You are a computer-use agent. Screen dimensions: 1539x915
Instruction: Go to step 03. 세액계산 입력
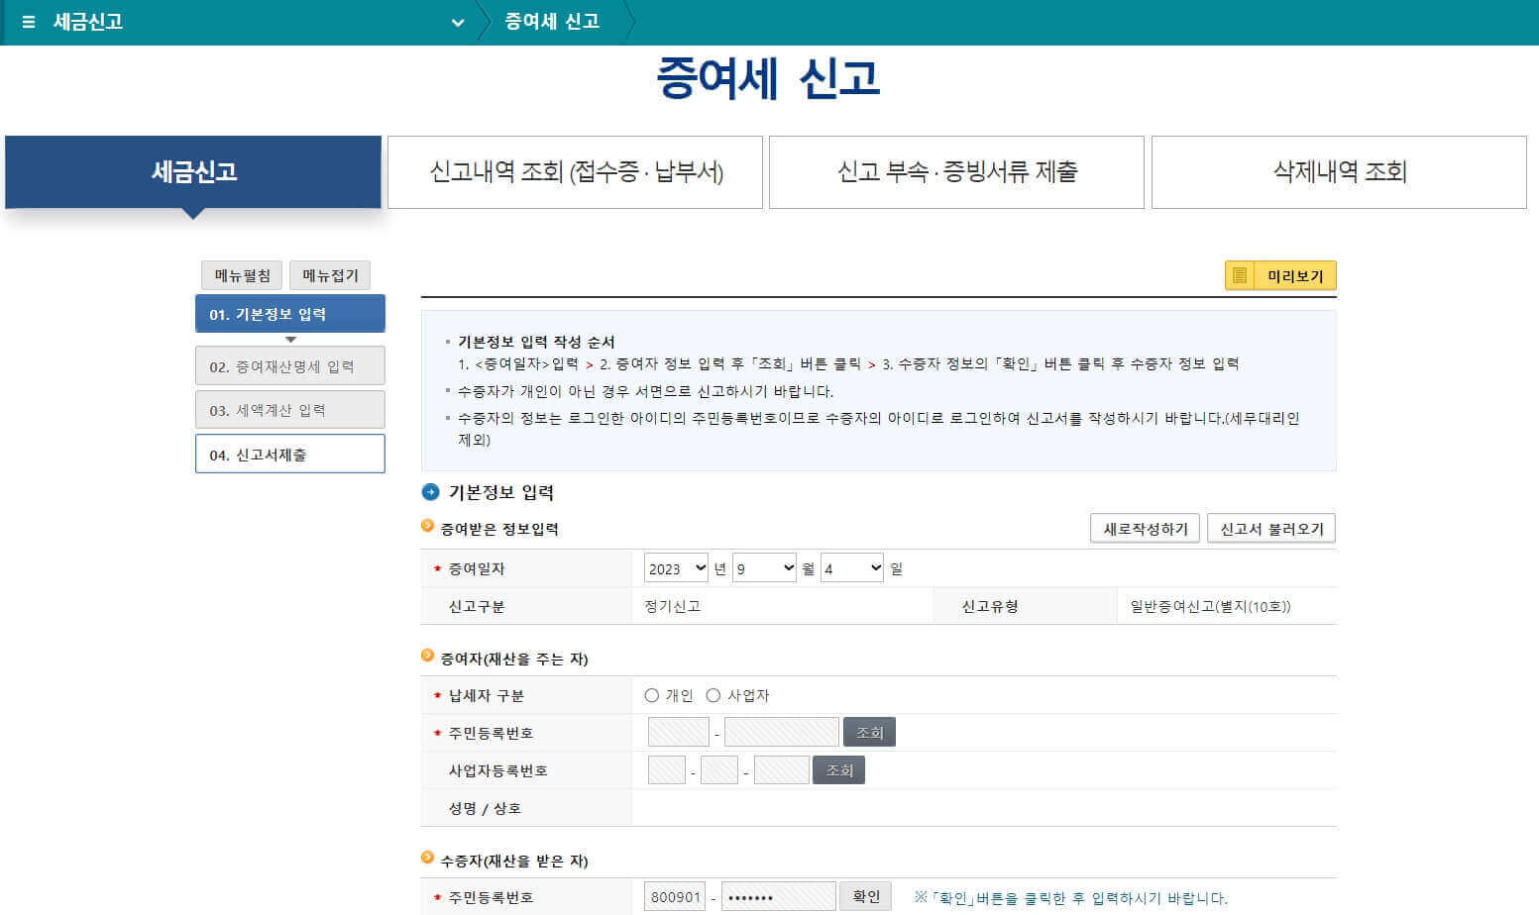point(290,410)
